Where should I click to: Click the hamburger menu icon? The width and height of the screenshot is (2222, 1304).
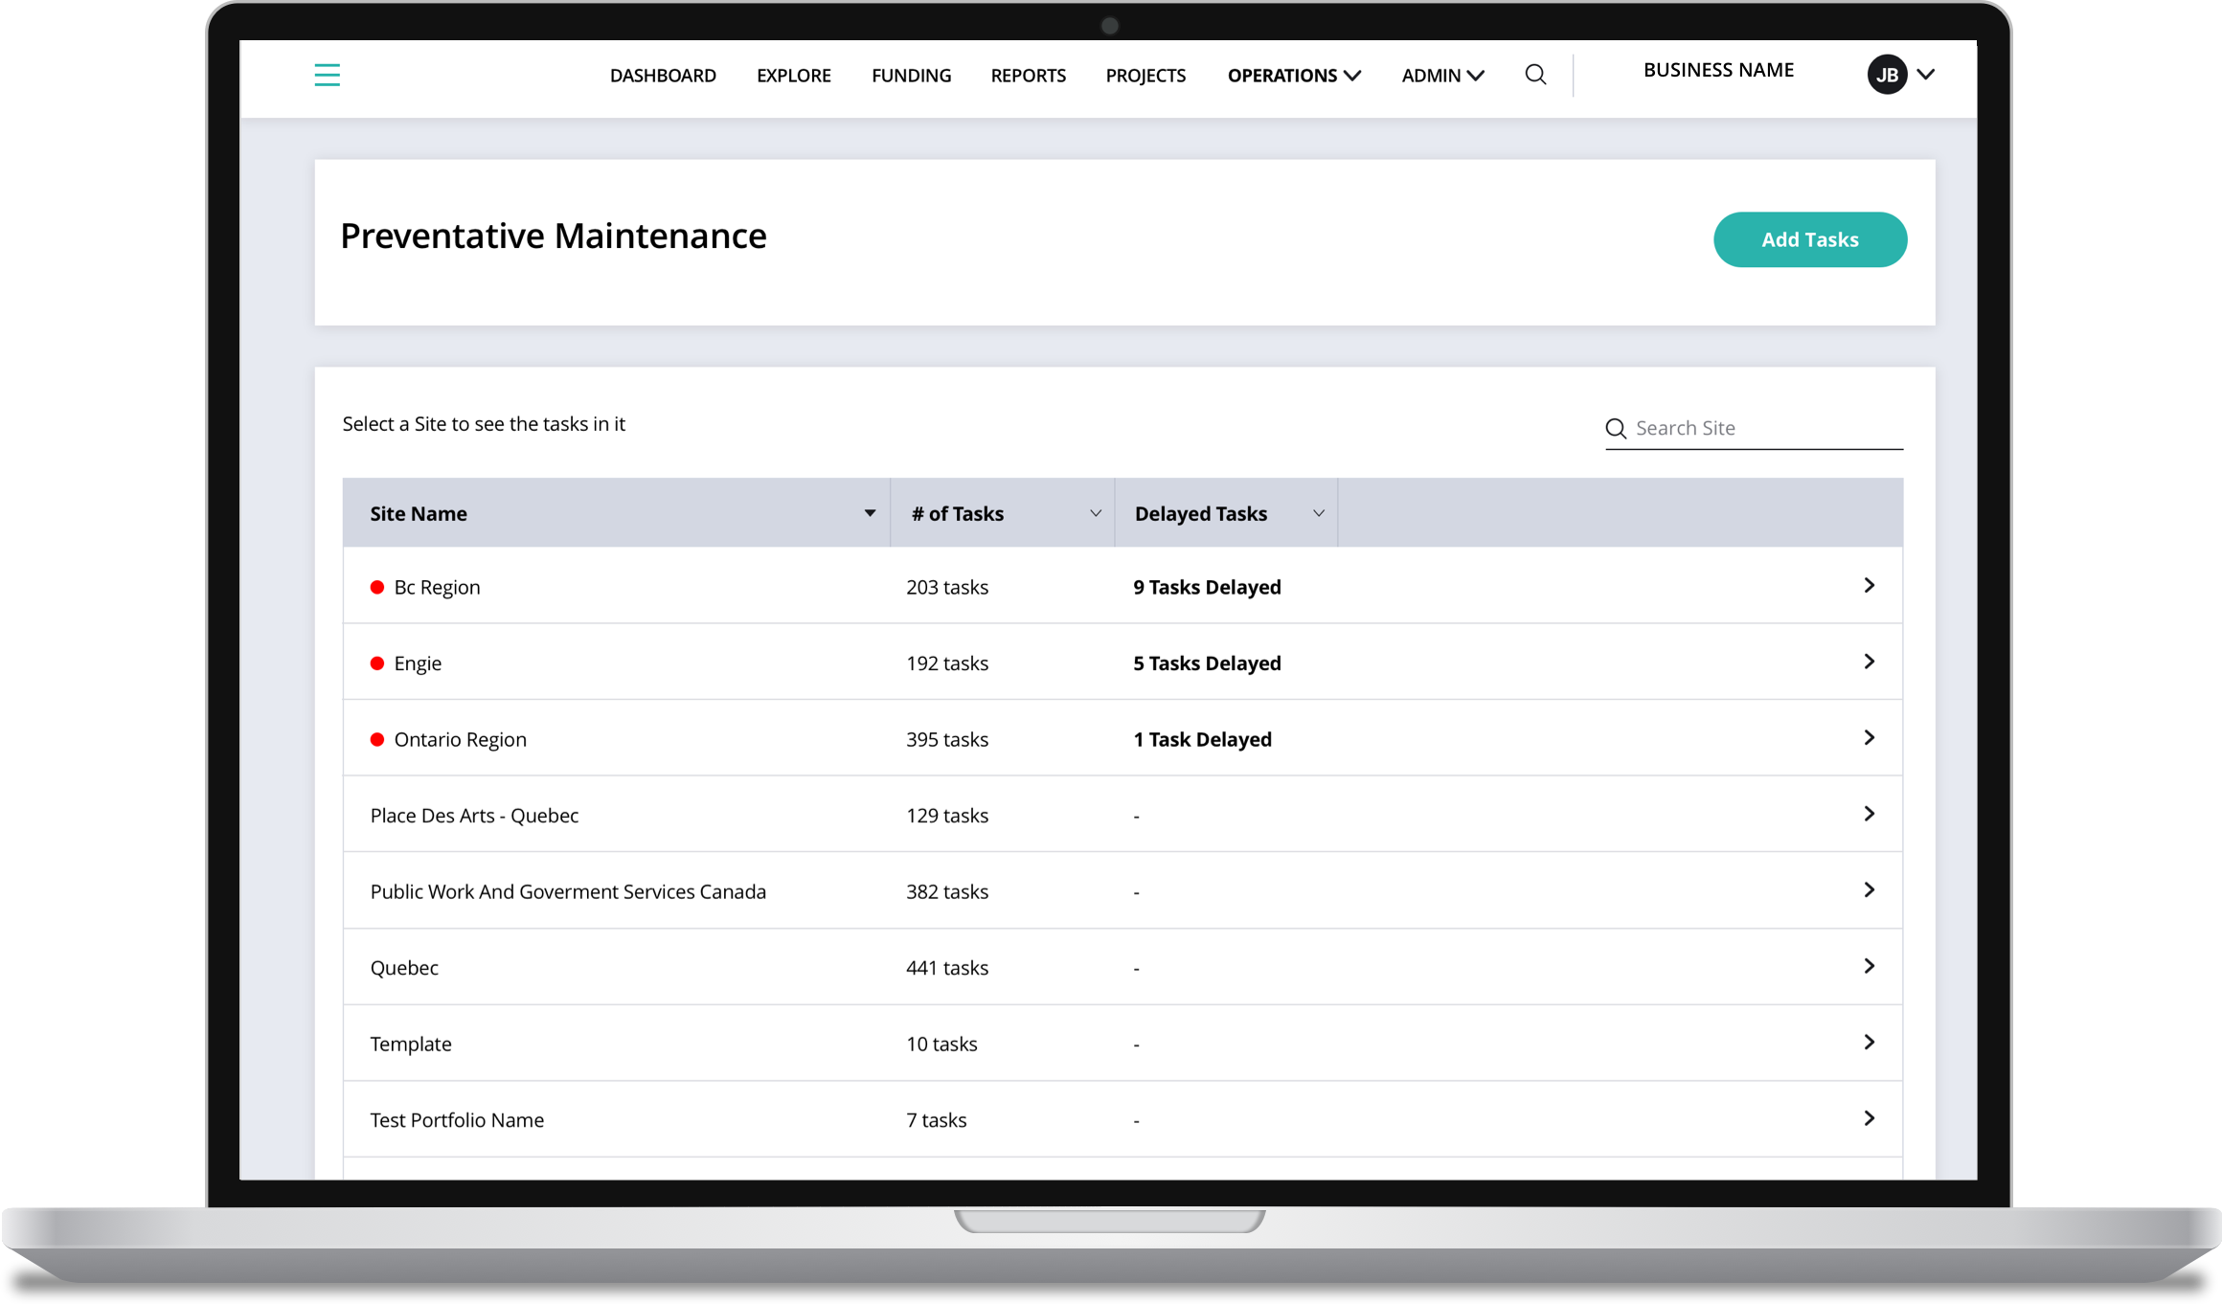[x=326, y=73]
